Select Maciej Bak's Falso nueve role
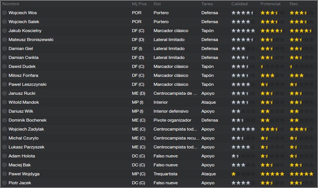The width and height of the screenshot is (318, 188). (166, 165)
